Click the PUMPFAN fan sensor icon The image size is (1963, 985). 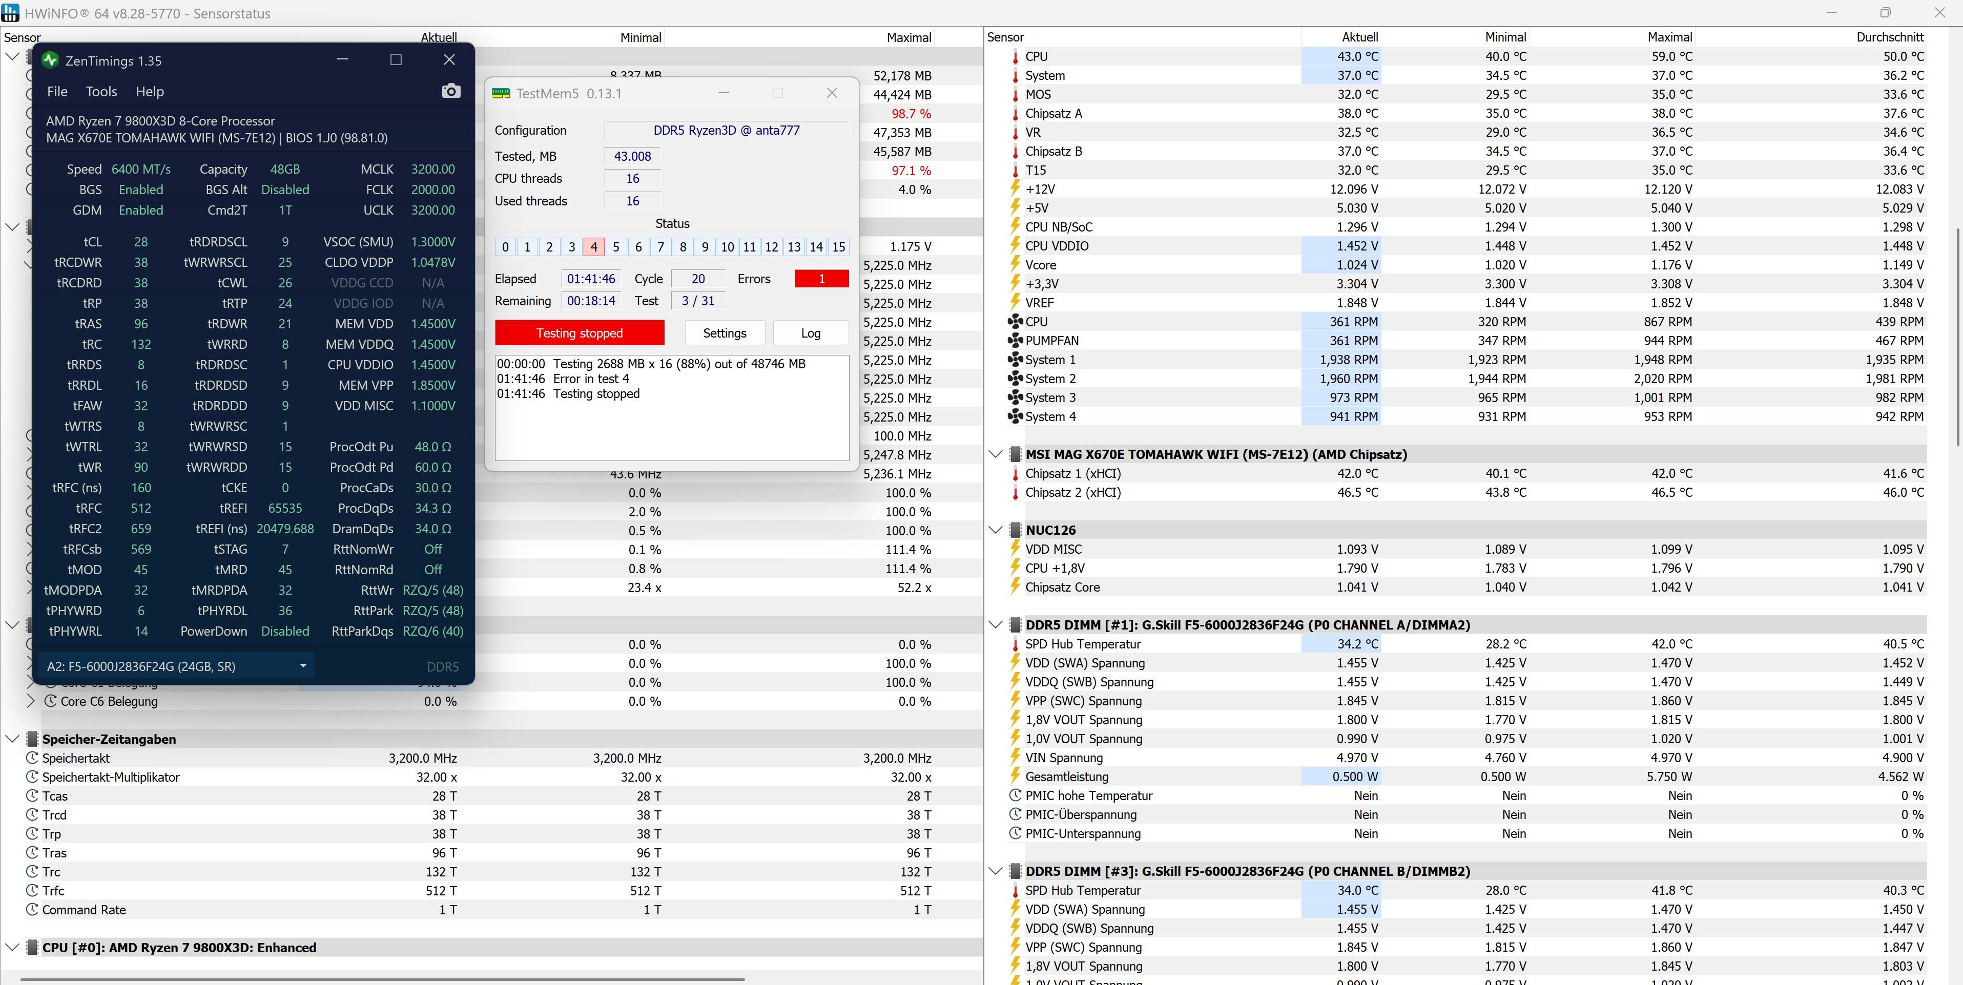tap(1015, 341)
